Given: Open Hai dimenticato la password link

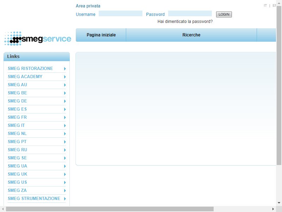Looking at the screenshot, I should (185, 22).
